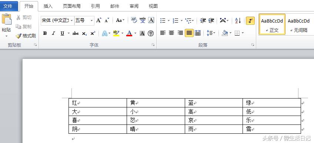This screenshot has height=143, width=314.
Task: Click the Align Left icon
Action: click(163, 33)
